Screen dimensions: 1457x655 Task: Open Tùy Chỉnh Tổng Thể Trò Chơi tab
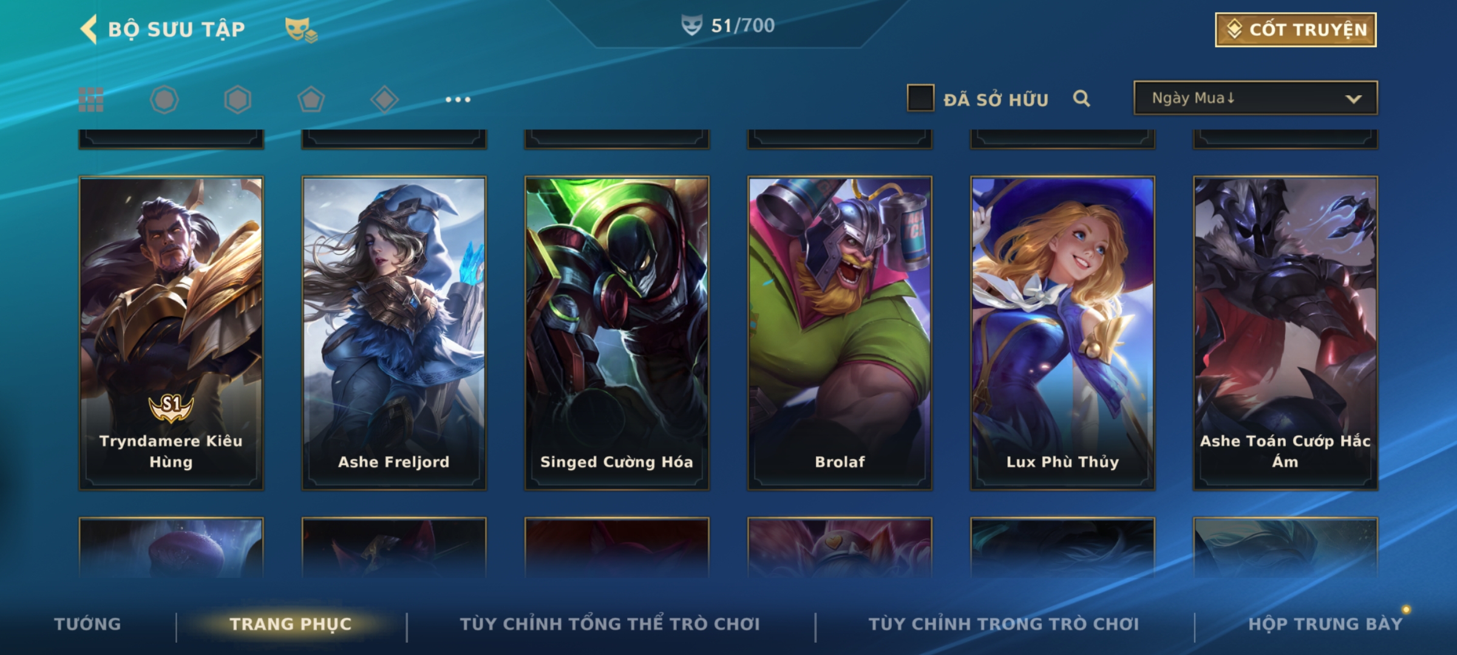tap(610, 623)
